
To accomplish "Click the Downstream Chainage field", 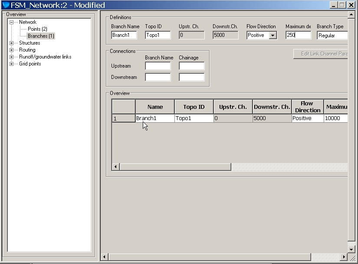I will point(191,77).
